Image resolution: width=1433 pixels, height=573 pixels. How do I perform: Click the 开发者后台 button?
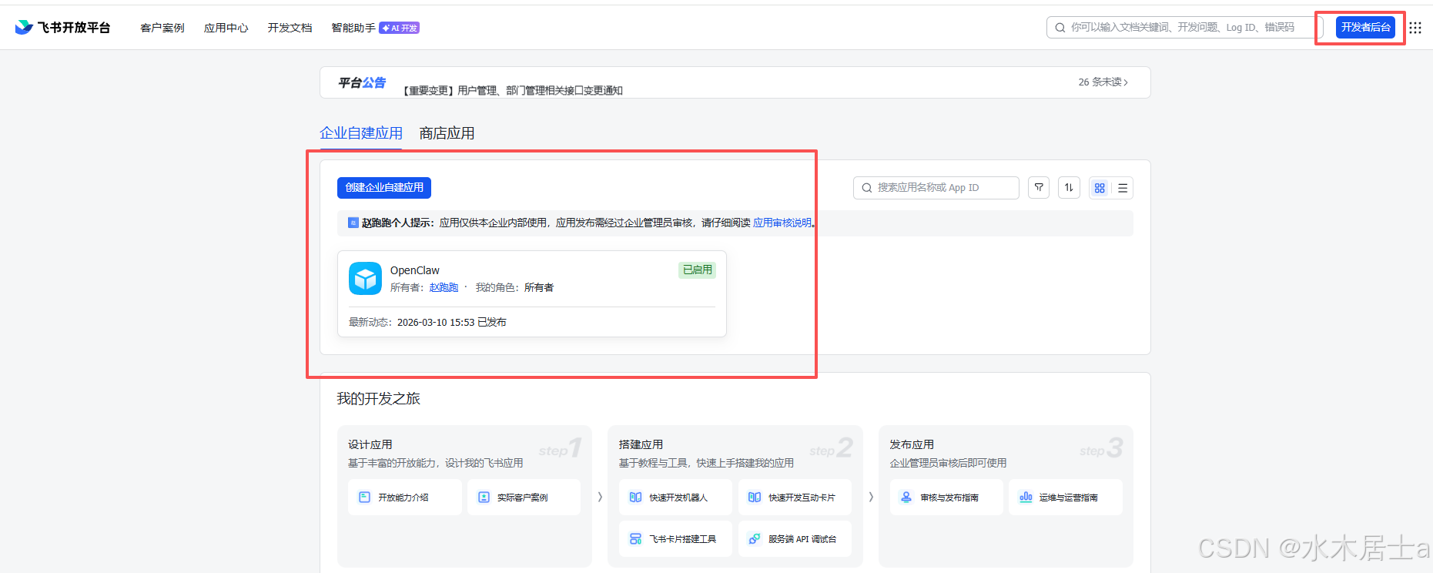[1365, 28]
